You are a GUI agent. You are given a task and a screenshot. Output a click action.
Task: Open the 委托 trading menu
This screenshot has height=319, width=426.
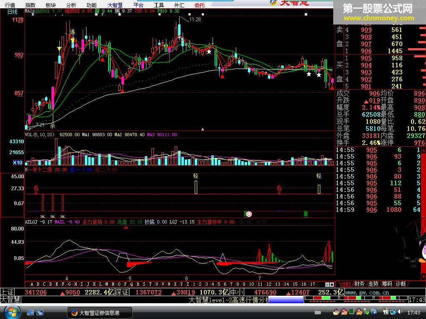[x=200, y=5]
